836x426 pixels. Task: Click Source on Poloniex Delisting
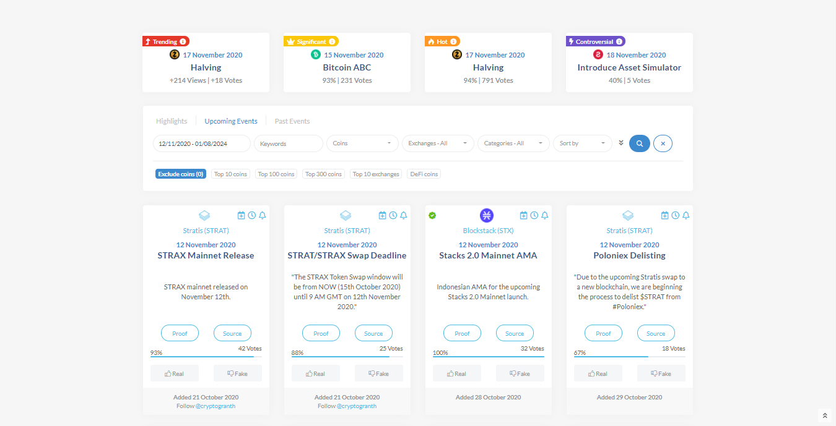[x=656, y=333]
